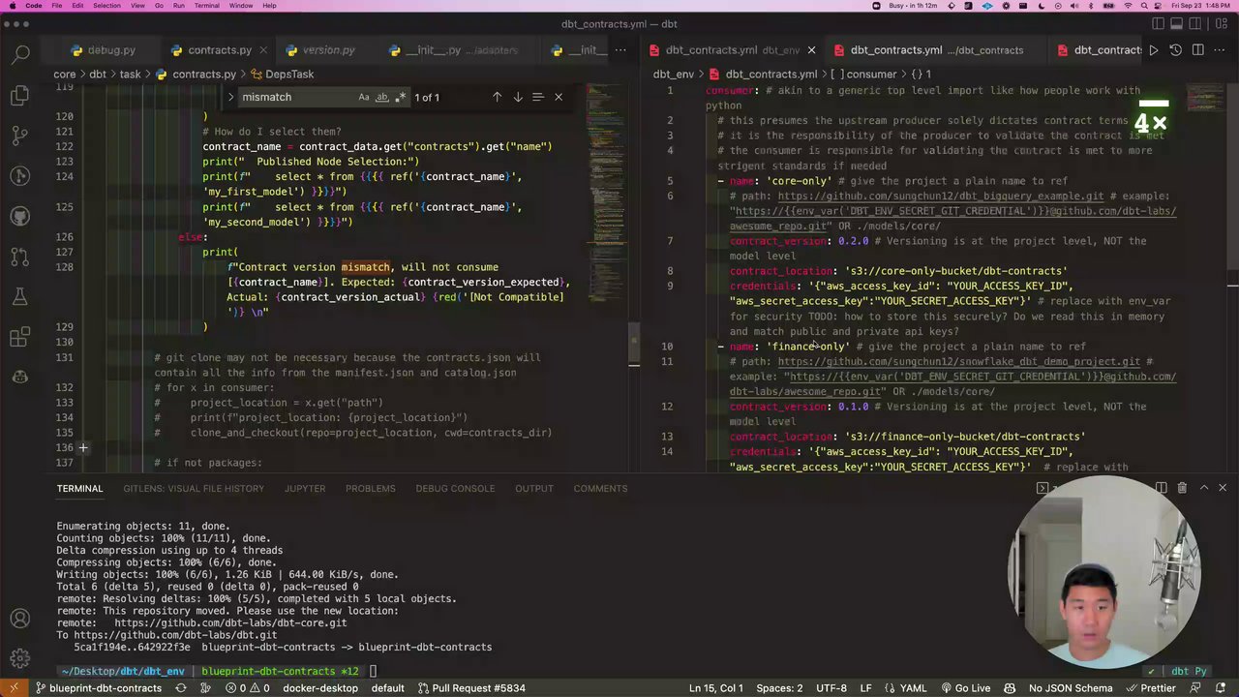Open the Accounts icon in the activity bar
This screenshot has width=1239, height=697.
pos(20,619)
